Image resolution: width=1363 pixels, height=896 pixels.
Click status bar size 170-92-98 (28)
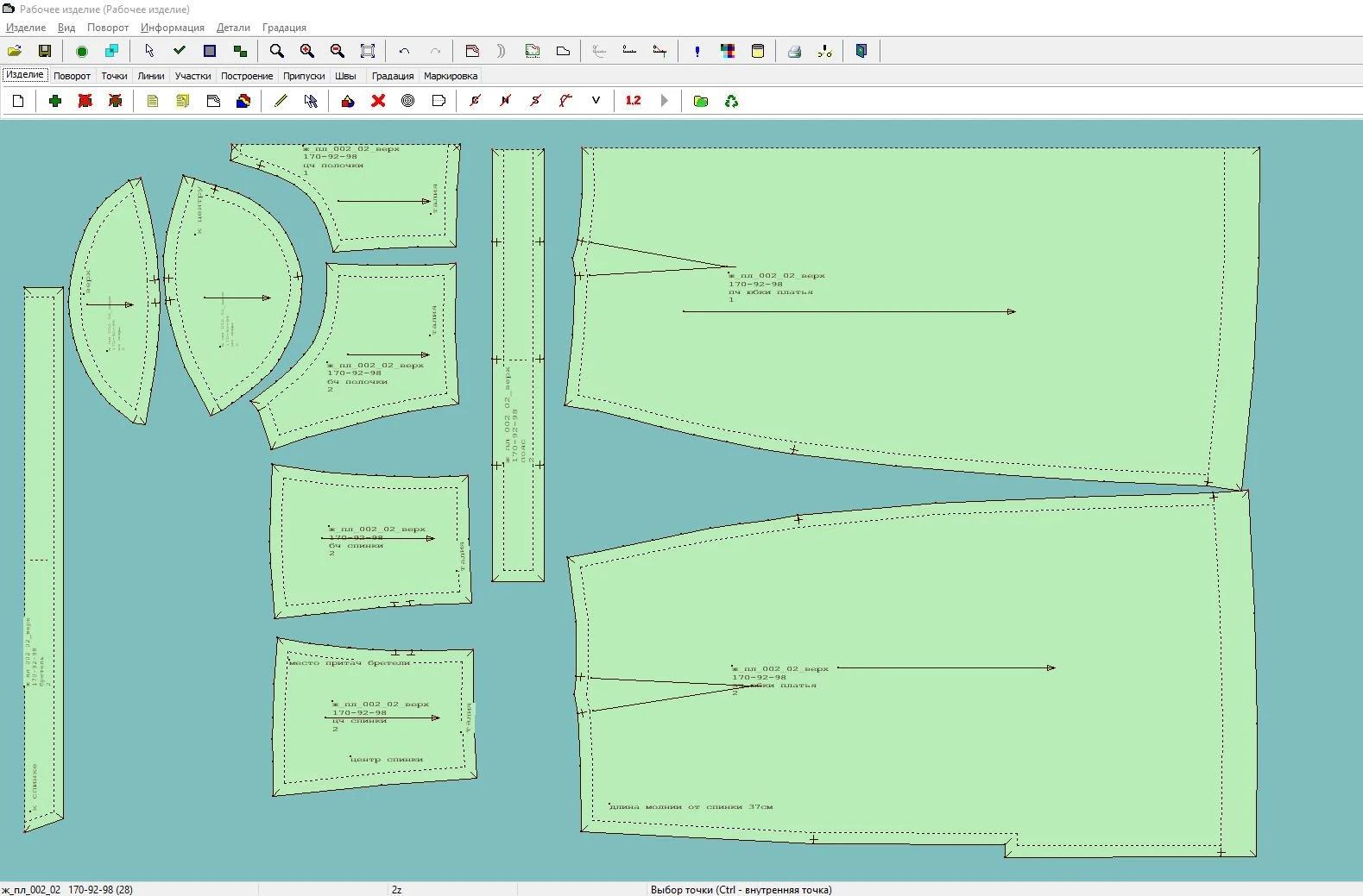pyautogui.click(x=100, y=889)
